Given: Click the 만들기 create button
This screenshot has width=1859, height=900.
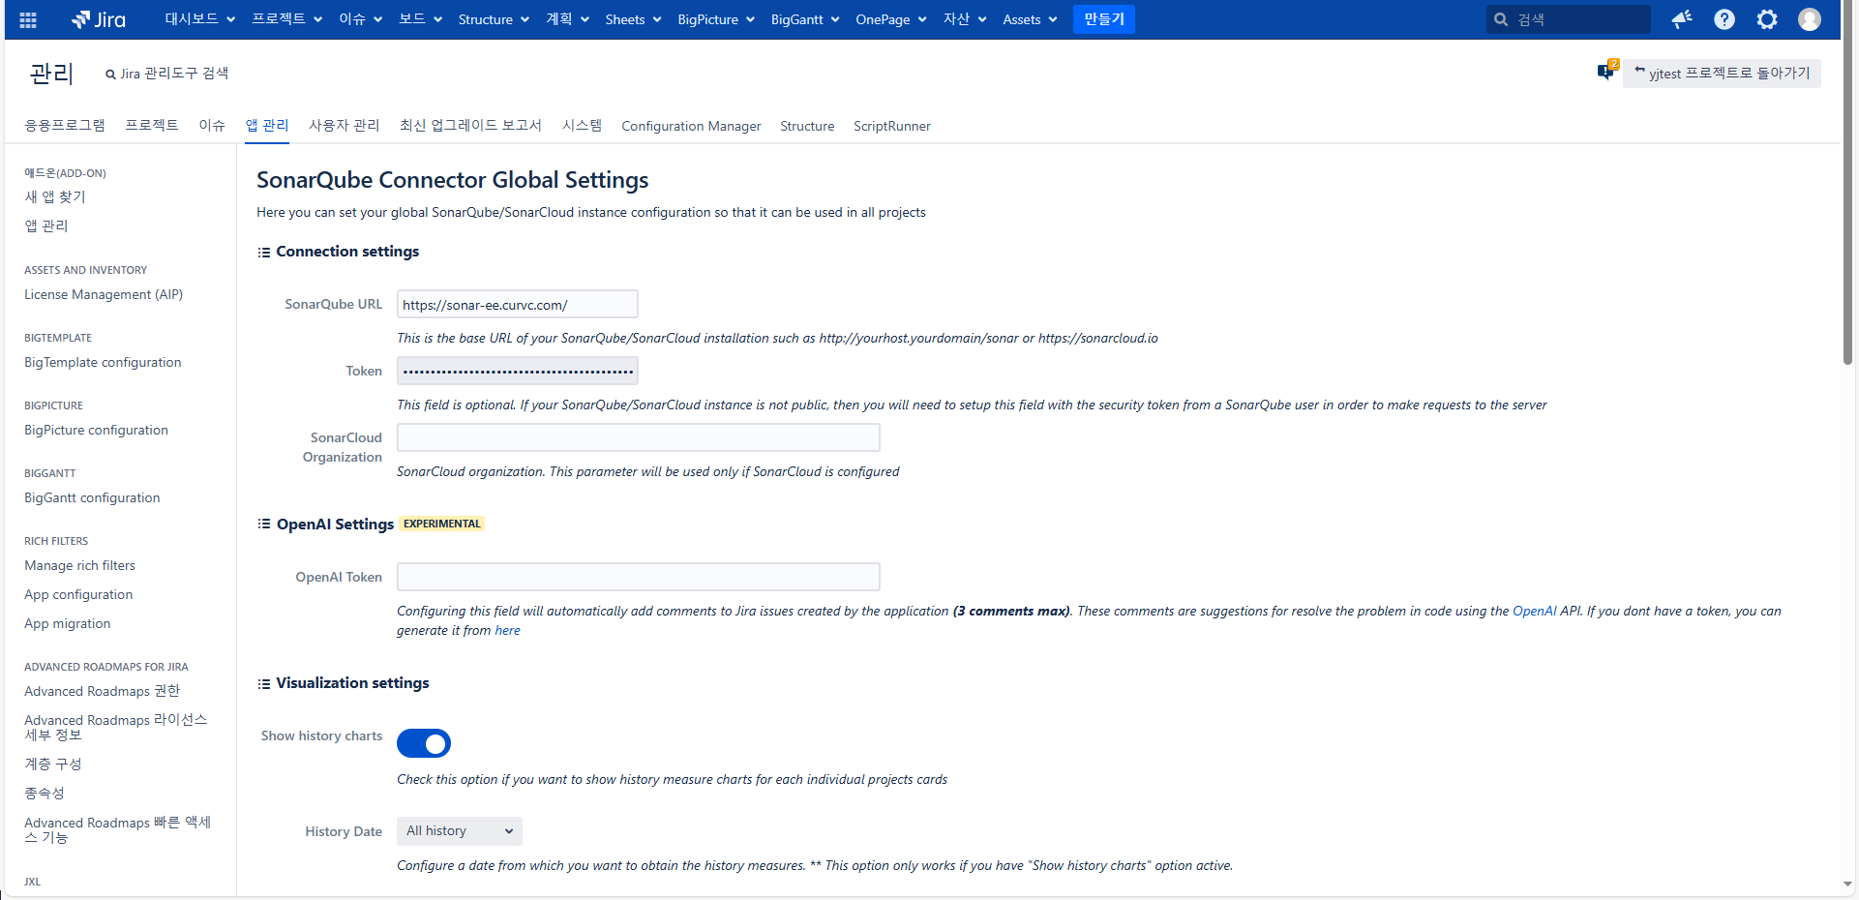Looking at the screenshot, I should click(x=1104, y=19).
